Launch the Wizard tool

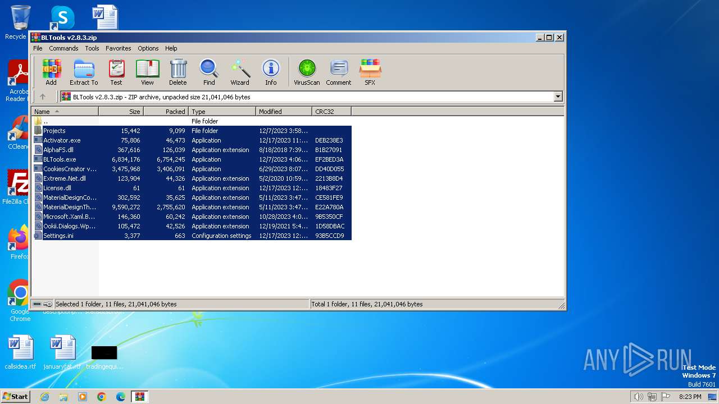(x=240, y=72)
